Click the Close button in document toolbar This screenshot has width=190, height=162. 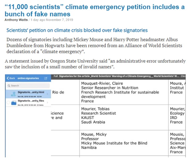click(183, 76)
